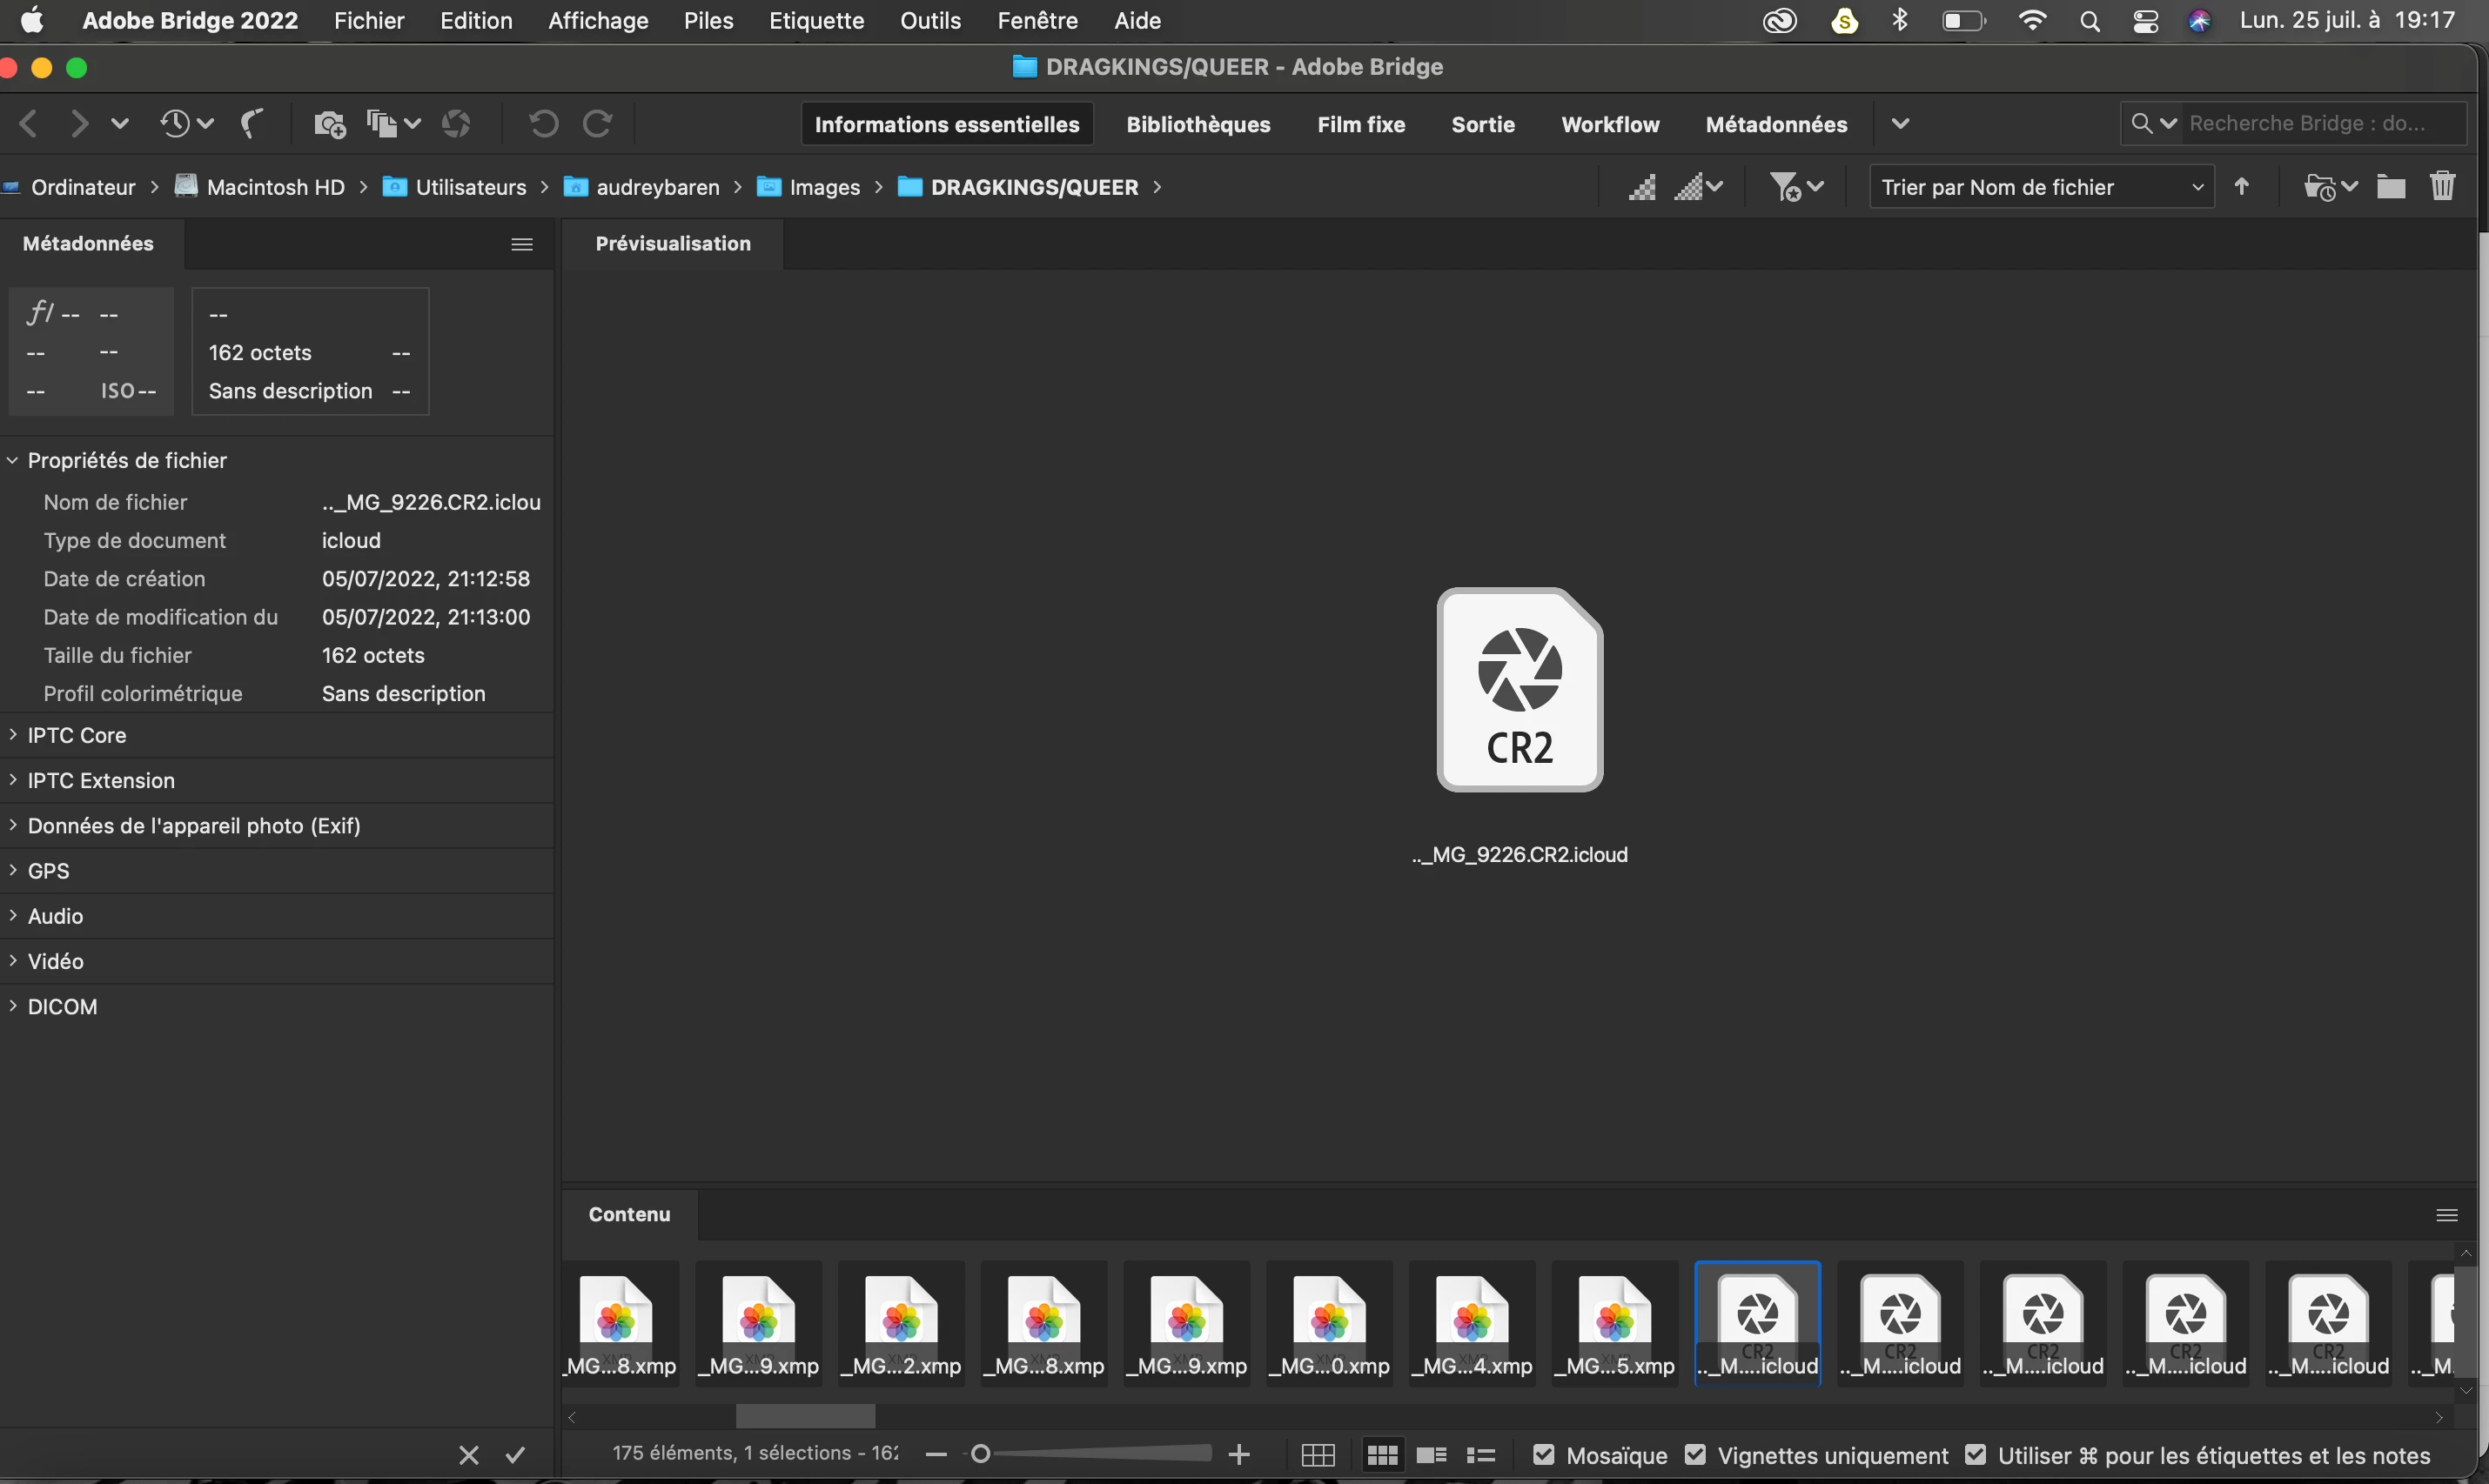Open Metadata panel options menu icon
Screen dimensions: 2489x1484
coord(521,244)
